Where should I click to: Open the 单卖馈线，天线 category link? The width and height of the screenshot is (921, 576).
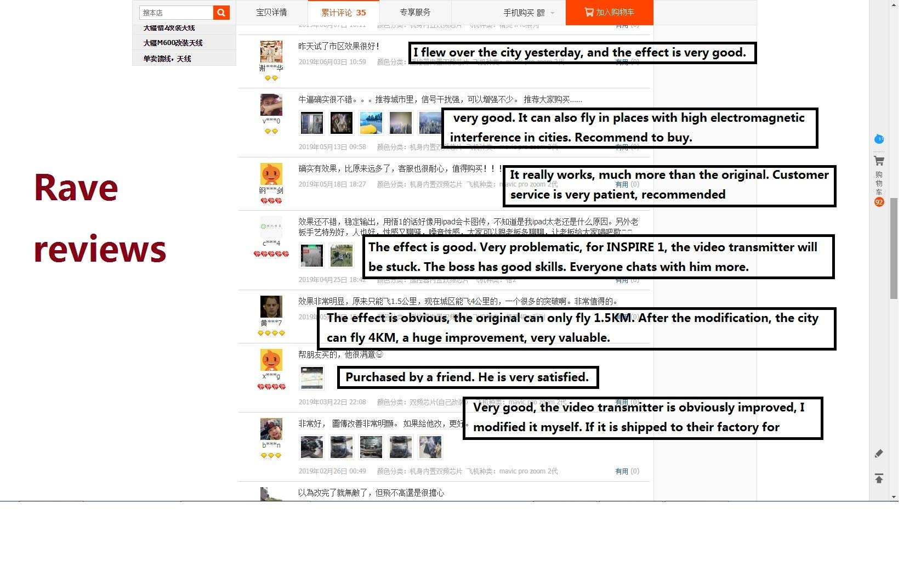[167, 59]
